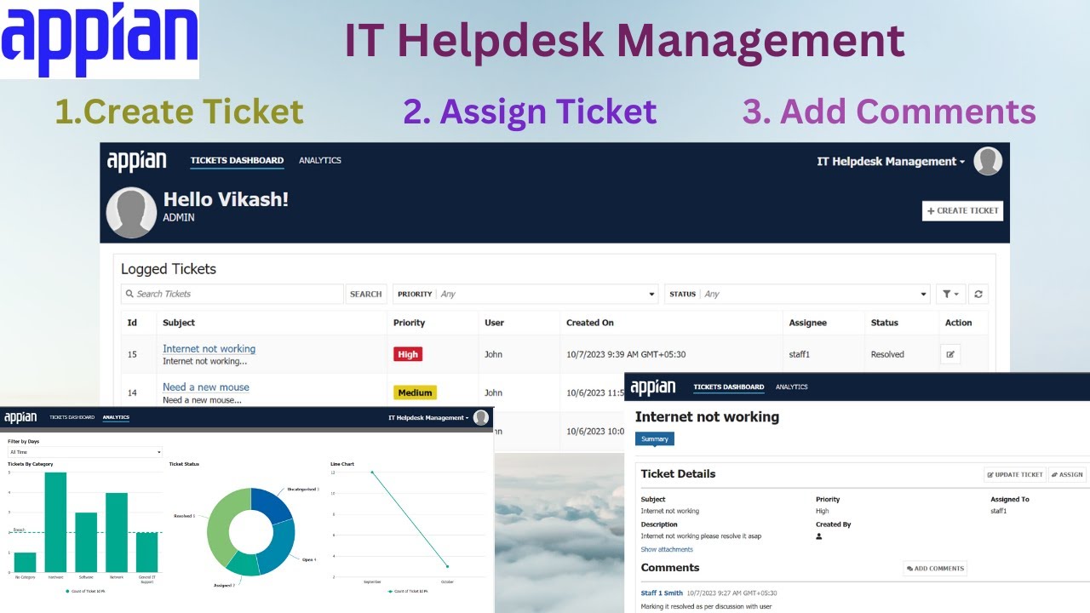Click the October point on the Line Chart
The width and height of the screenshot is (1090, 613).
[x=447, y=566]
